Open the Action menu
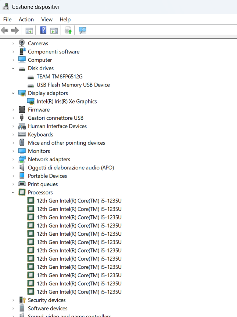237x317 pixels. click(x=26, y=20)
